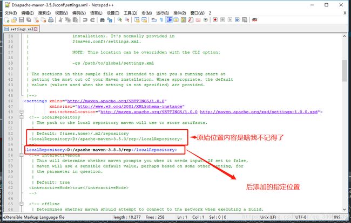Open the 编辑(E) menu
Screen dimensions: 351x223
click(28, 13)
